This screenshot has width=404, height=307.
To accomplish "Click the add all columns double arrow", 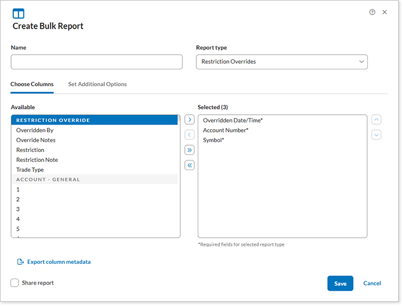I will point(189,150).
